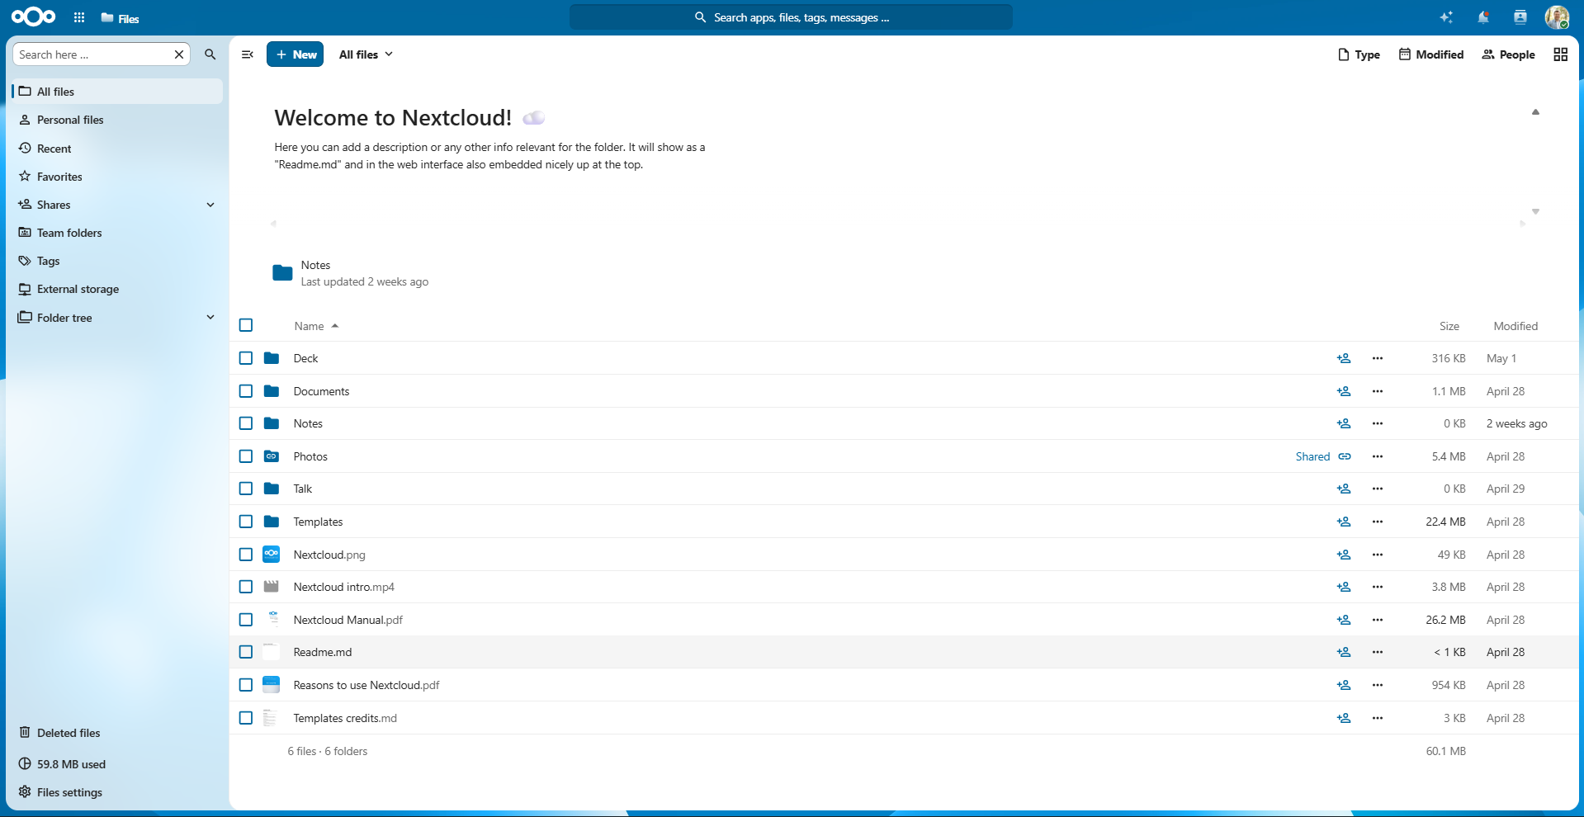Open the All files breadcrumb dropdown
This screenshot has width=1584, height=817.
[x=366, y=54]
